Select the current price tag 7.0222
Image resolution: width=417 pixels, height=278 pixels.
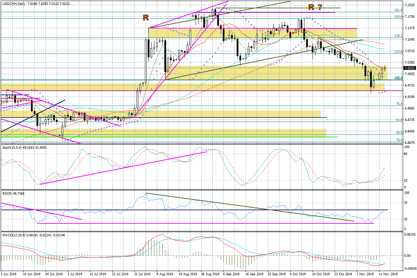[x=410, y=68]
